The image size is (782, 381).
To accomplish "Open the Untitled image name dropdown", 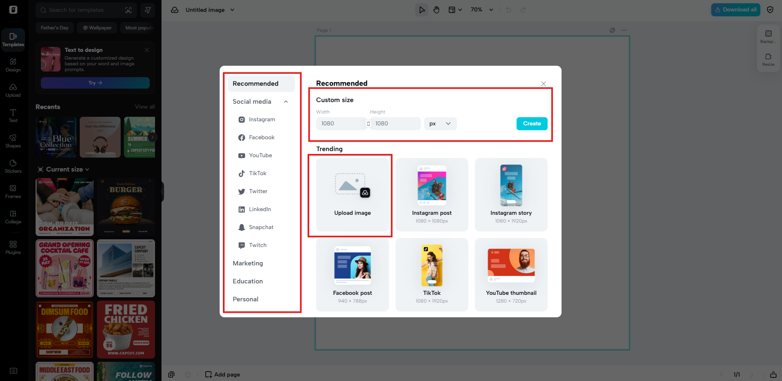I will pos(210,10).
